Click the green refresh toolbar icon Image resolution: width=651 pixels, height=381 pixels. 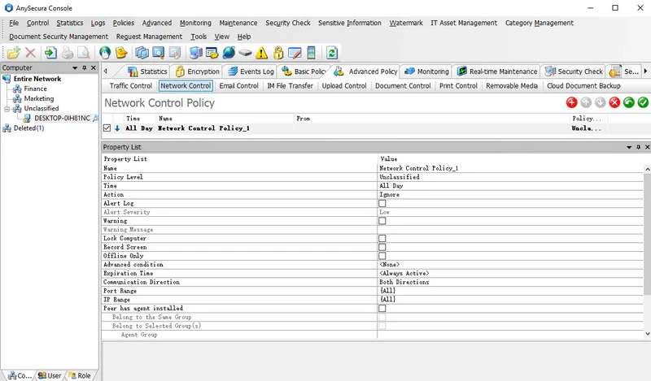[x=331, y=53]
